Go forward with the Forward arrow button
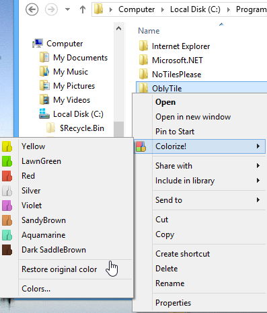 (51, 9)
